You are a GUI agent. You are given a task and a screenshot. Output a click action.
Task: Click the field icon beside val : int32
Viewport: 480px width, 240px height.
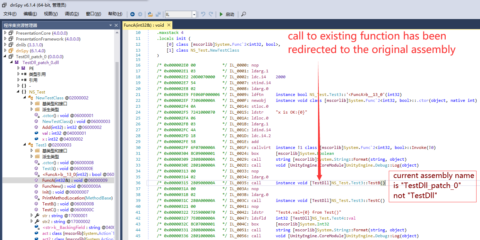(37, 133)
